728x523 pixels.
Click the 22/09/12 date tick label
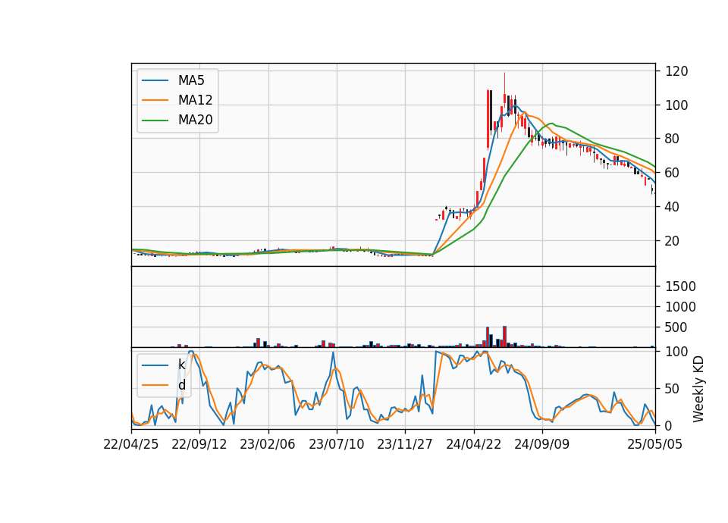tap(199, 444)
